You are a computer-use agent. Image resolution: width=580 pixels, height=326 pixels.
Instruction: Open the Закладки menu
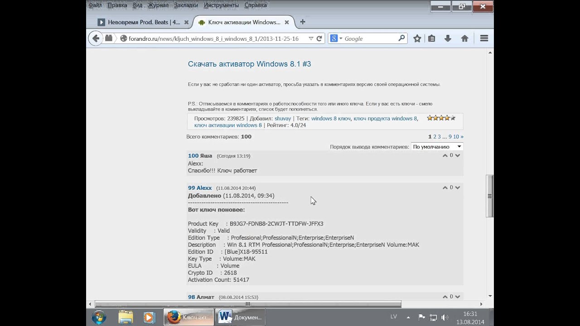tap(186, 5)
